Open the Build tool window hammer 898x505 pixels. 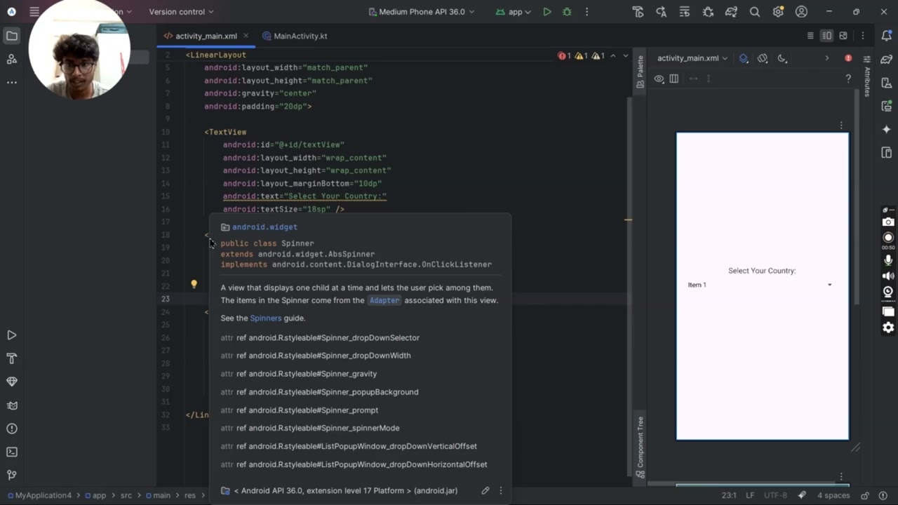click(12, 358)
